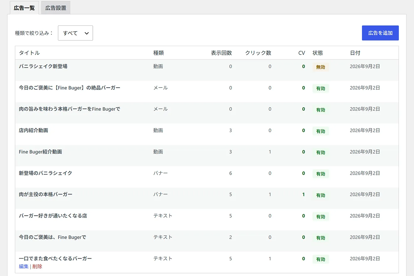Click the 日付 column header
Image resolution: width=414 pixels, height=276 pixels.
(x=355, y=53)
